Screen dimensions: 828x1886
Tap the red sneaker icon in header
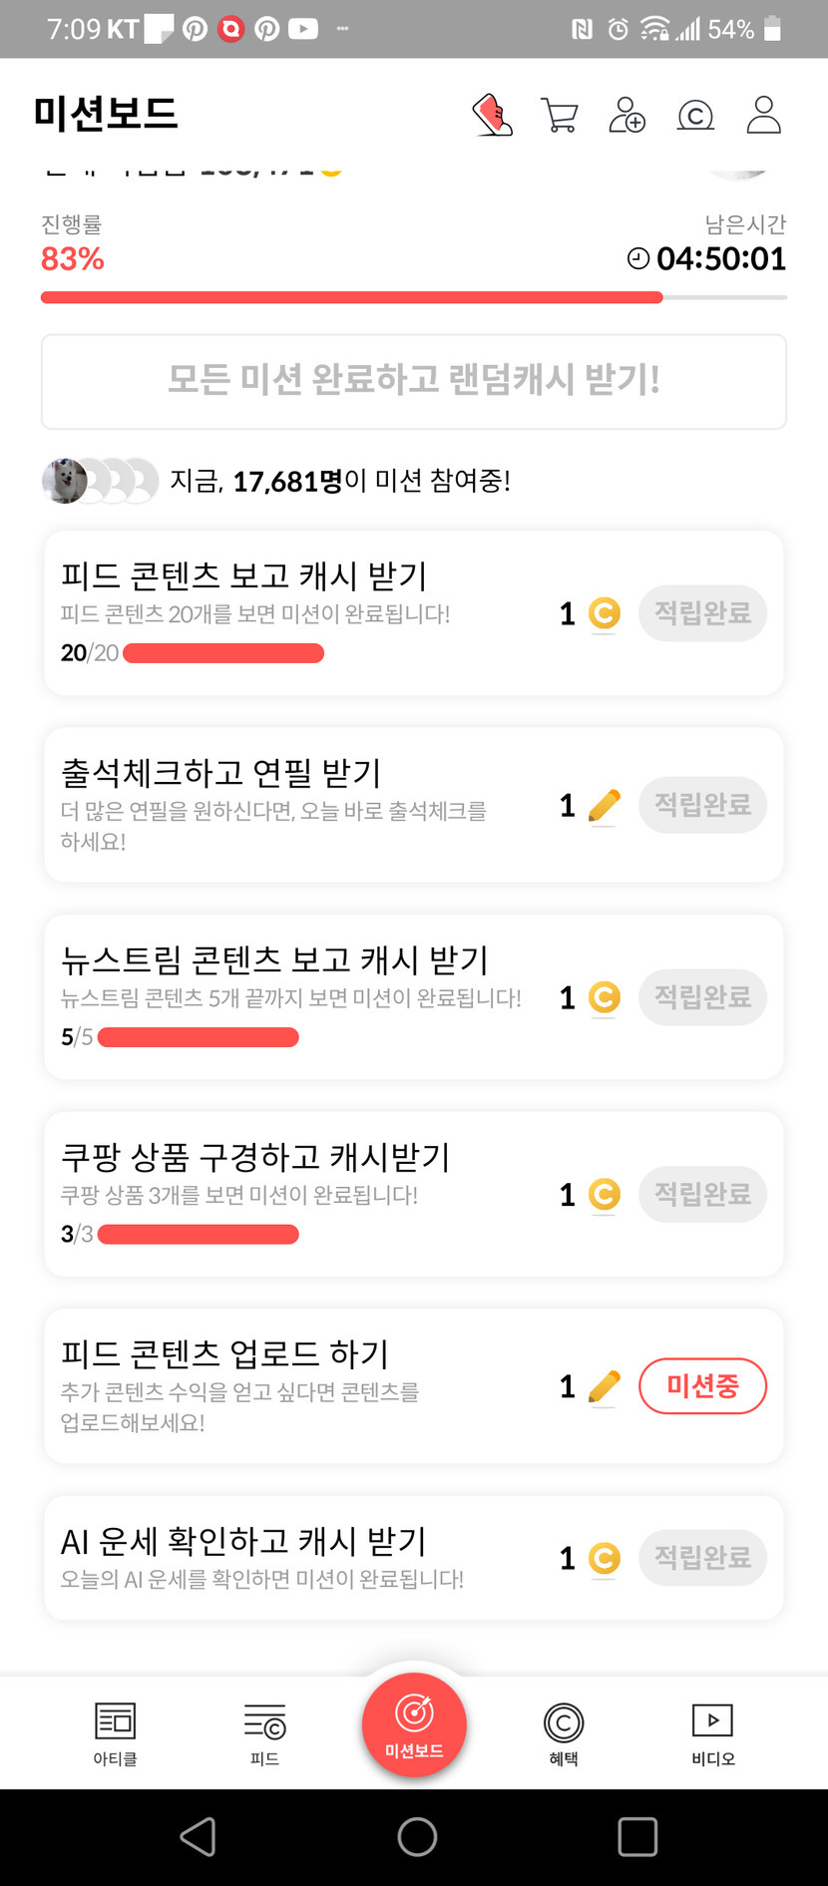coord(492,115)
